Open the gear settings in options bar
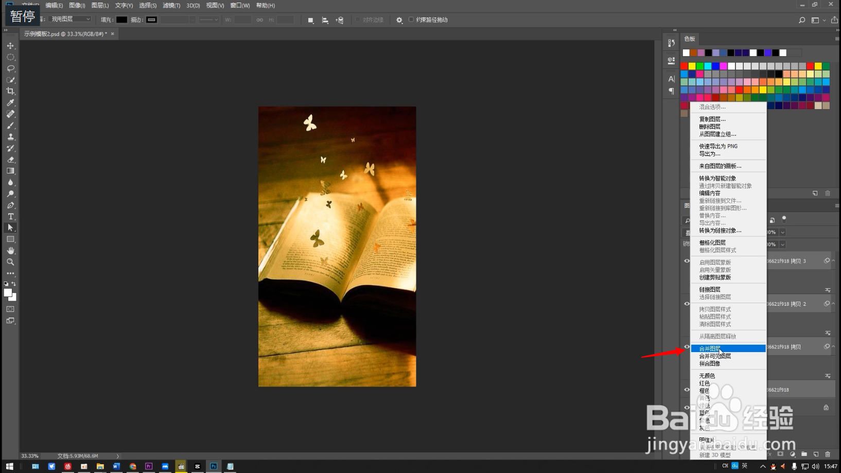 pyautogui.click(x=399, y=20)
